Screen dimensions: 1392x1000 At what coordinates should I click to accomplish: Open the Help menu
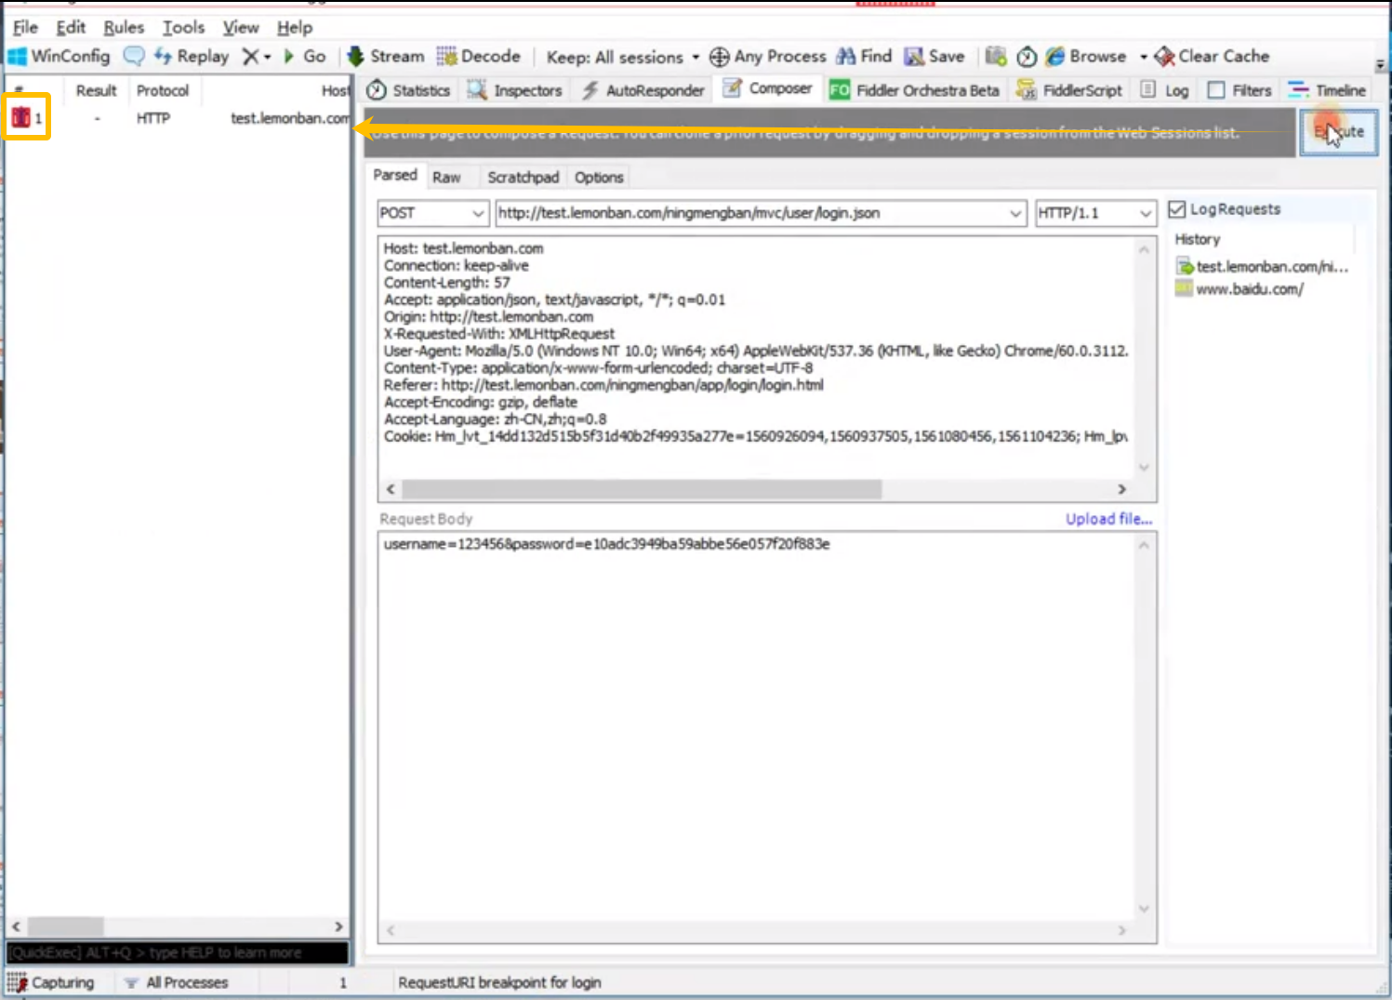(x=295, y=27)
